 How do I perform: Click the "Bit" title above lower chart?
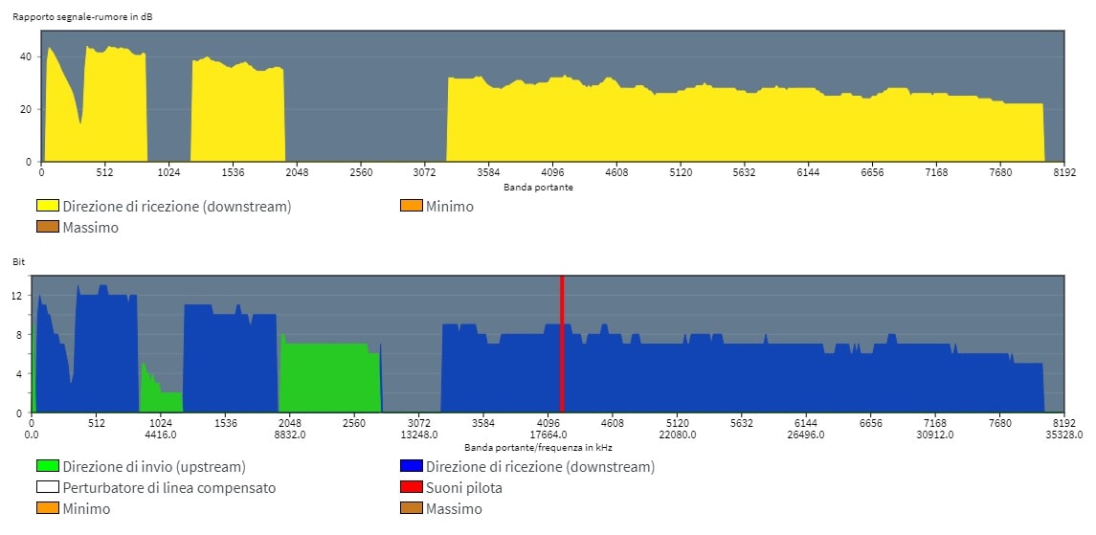pos(19,260)
